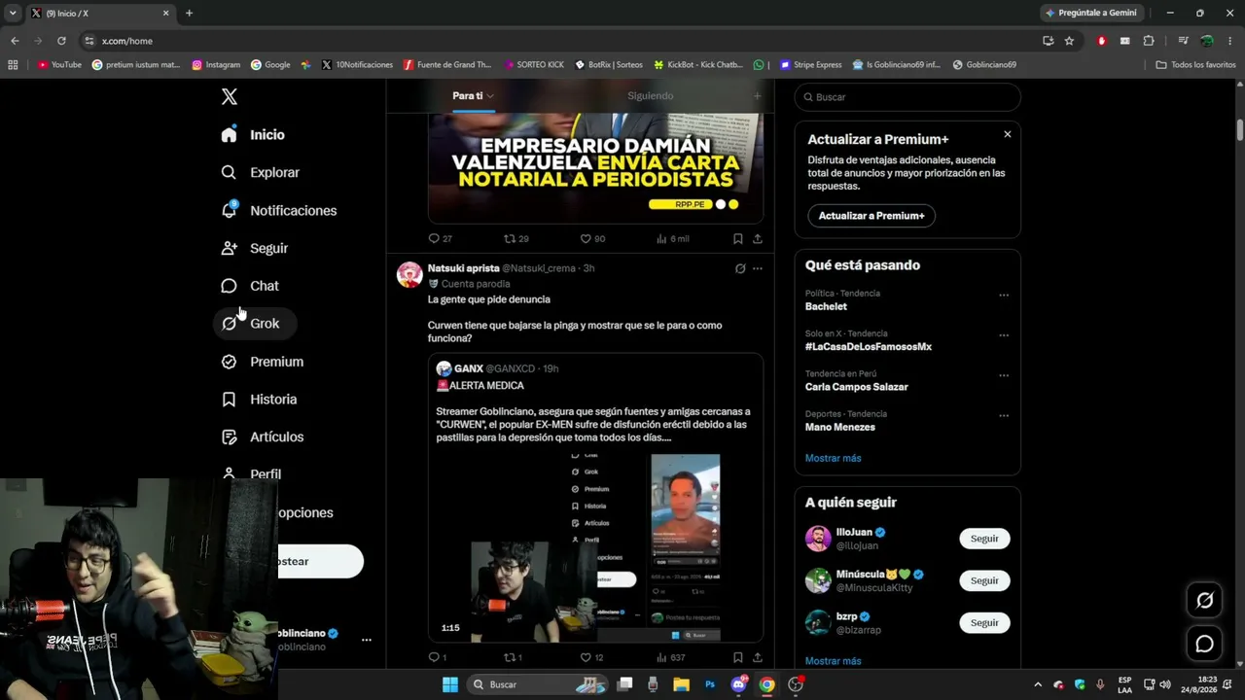
Task: Click the Pregúntale a Gemini button
Action: (x=1090, y=14)
